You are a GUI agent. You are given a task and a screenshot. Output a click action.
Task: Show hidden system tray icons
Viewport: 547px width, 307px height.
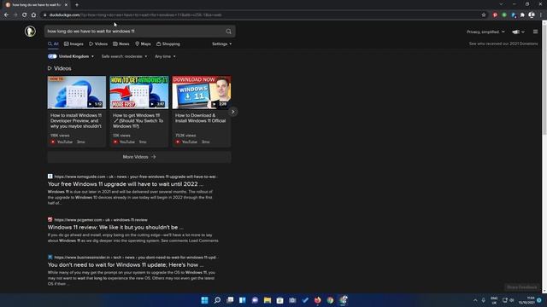pos(475,300)
